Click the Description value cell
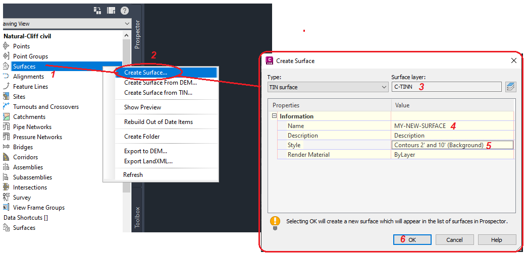The height and width of the screenshot is (254, 526). click(x=452, y=136)
